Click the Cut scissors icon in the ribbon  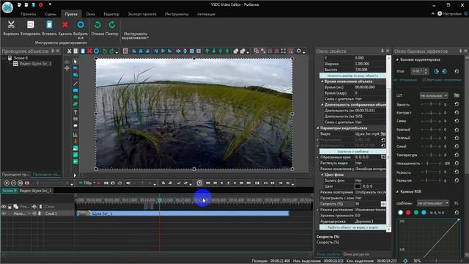[x=11, y=25]
